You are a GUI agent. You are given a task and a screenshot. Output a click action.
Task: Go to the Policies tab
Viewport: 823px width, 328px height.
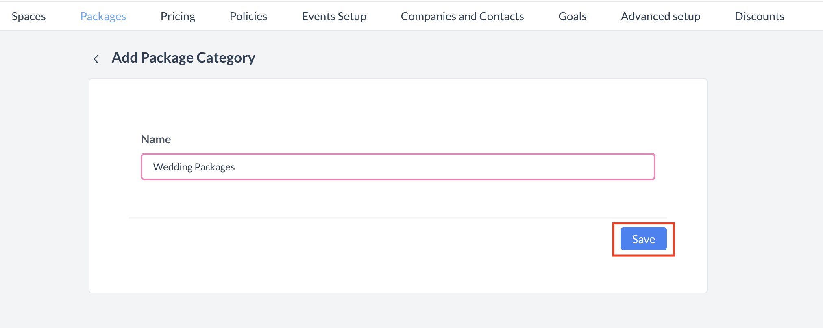pos(248,16)
